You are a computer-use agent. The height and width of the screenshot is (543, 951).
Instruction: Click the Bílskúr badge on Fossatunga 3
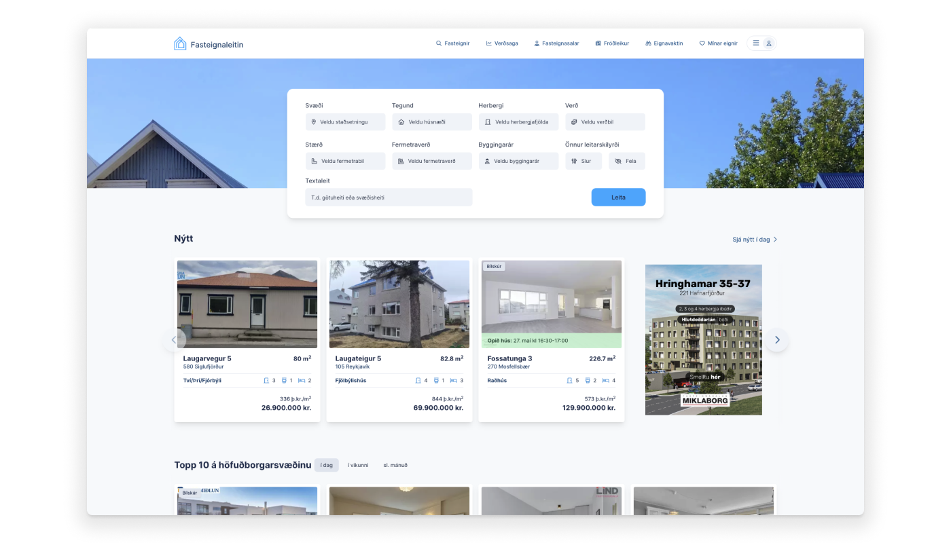494,267
